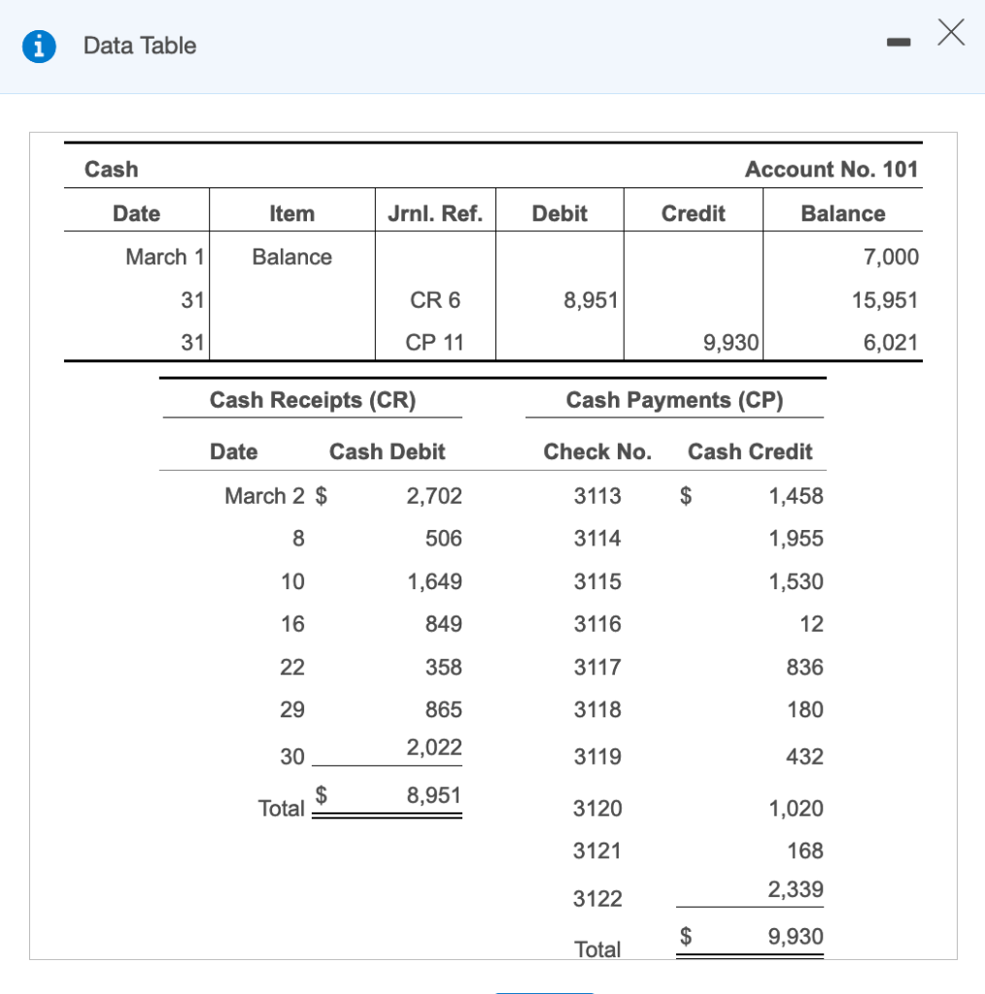The image size is (985, 994).
Task: Click the blue info icon
Action: tap(39, 46)
